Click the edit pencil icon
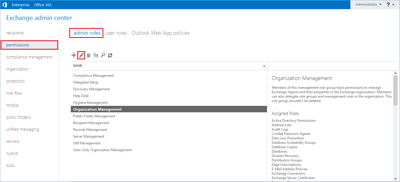The image size is (400, 182). coord(81,55)
